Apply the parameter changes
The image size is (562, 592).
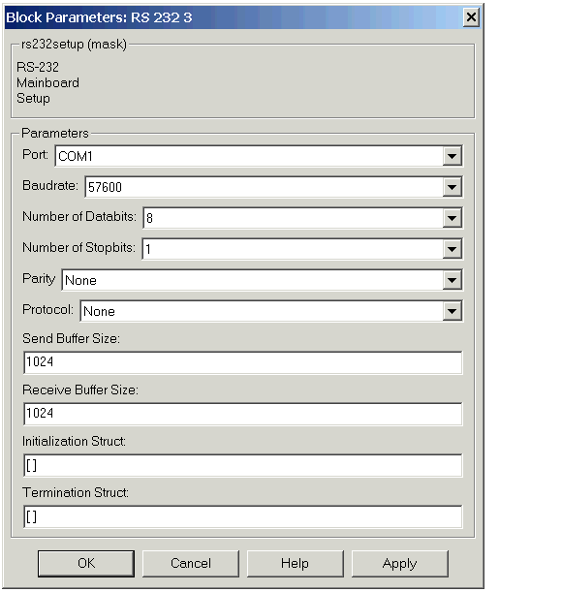tap(400, 563)
